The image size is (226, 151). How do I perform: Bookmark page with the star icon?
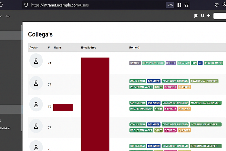pyautogui.click(x=186, y=5)
